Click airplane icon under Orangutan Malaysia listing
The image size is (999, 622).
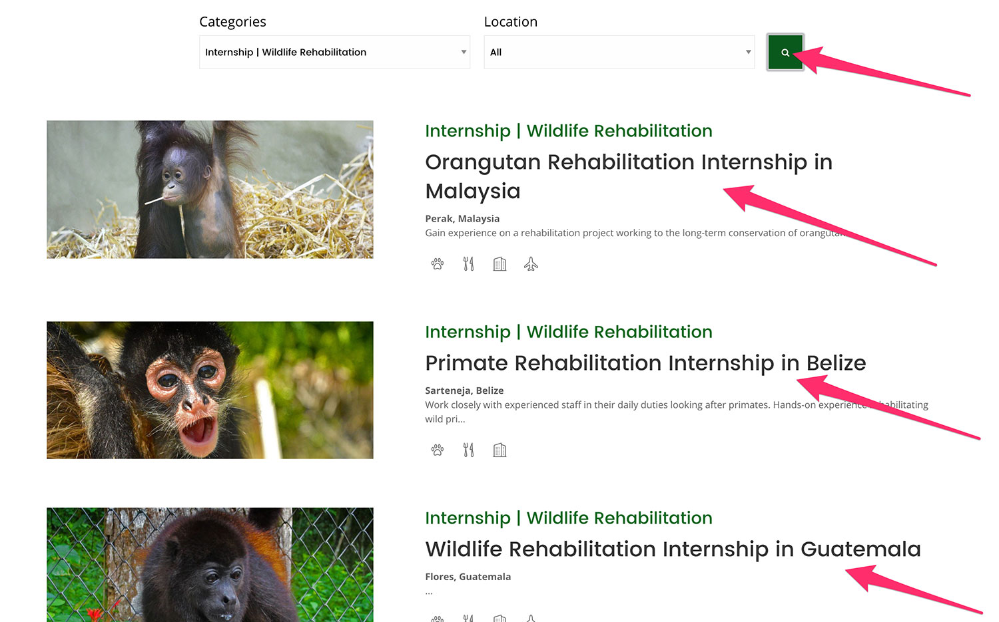[x=531, y=264]
